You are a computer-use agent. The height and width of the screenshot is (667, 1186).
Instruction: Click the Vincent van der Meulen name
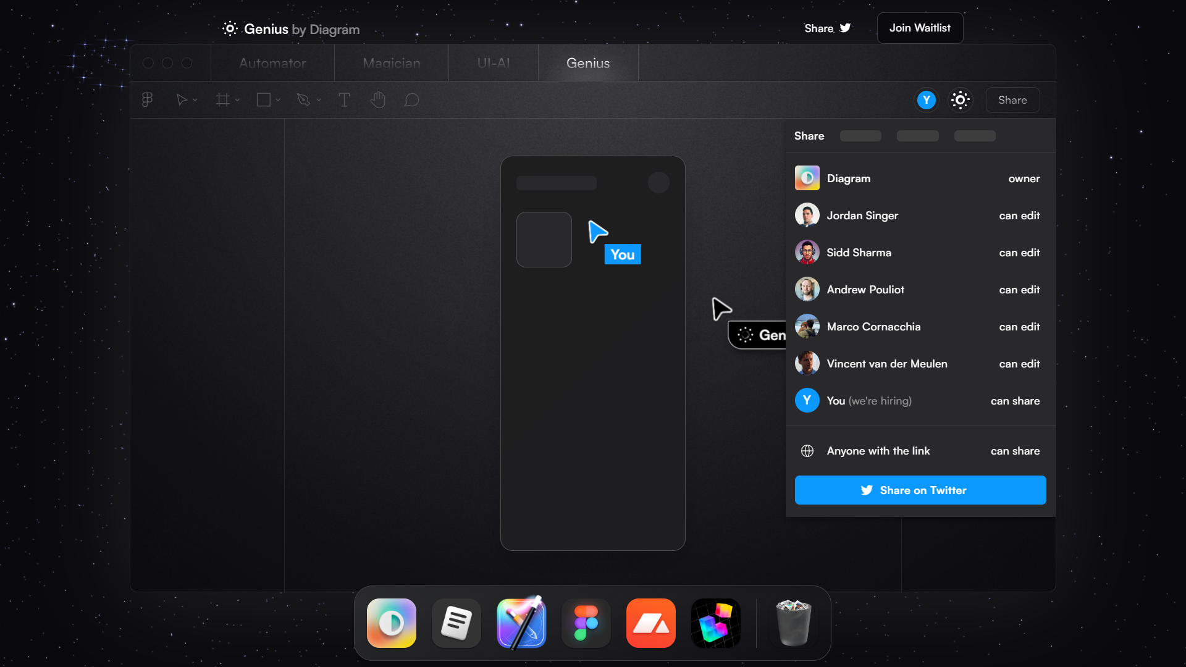click(887, 364)
